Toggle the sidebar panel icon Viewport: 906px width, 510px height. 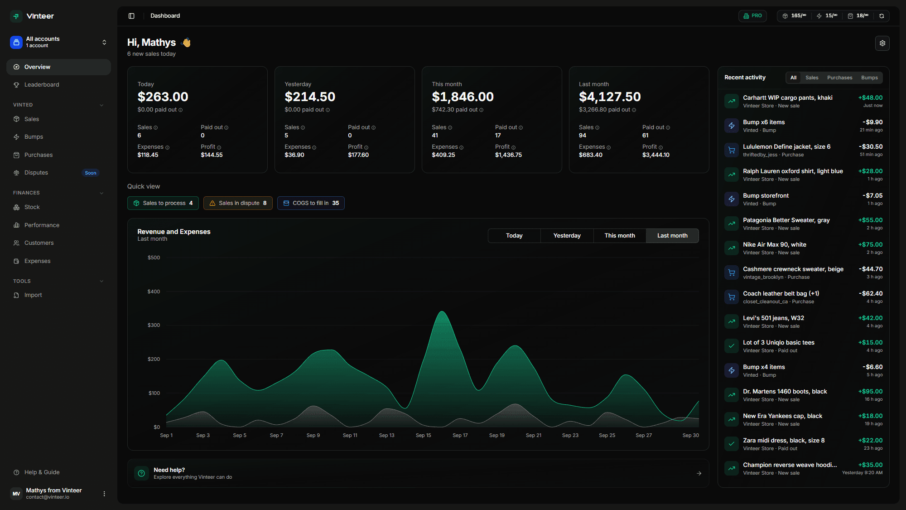coord(131,16)
